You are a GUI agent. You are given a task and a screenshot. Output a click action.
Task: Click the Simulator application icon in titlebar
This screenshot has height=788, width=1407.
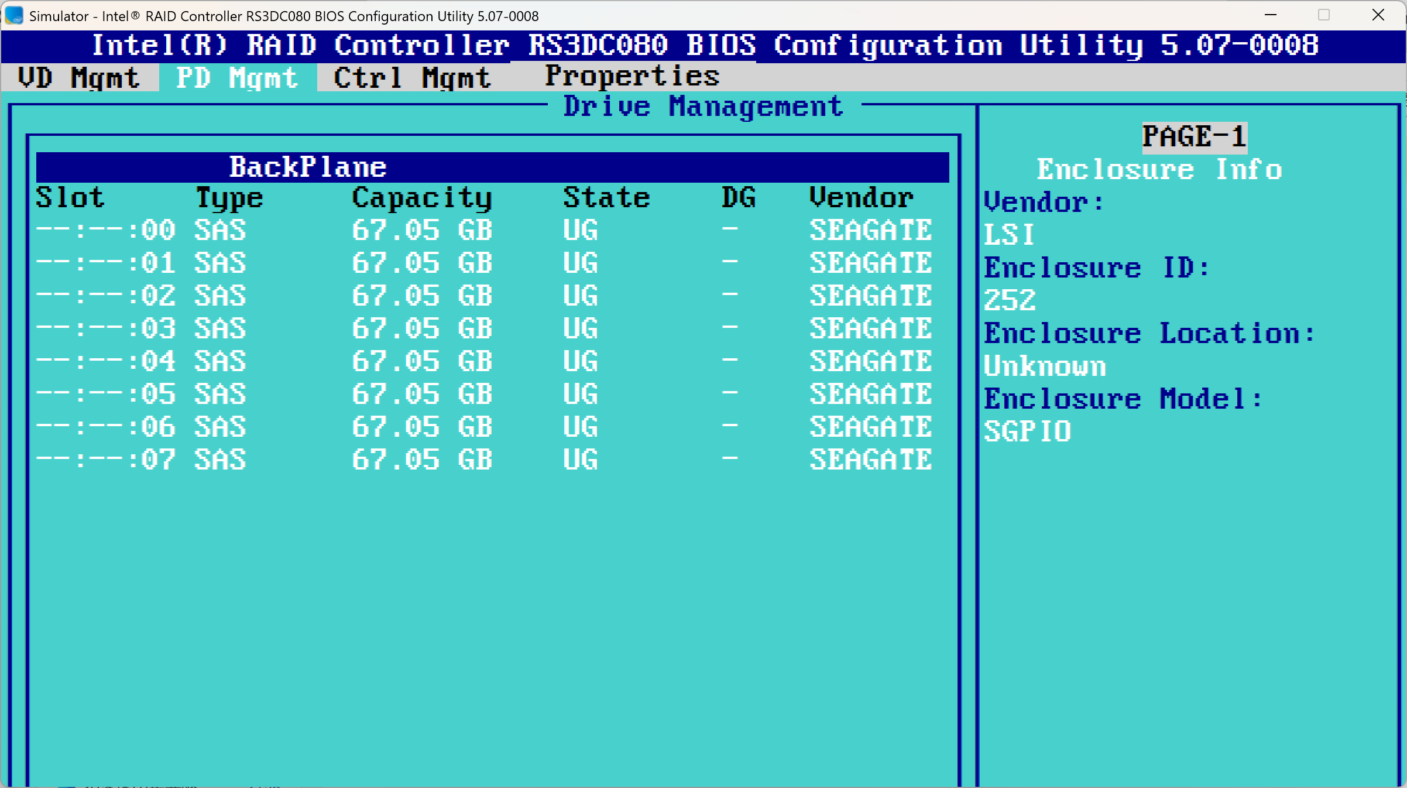point(13,16)
